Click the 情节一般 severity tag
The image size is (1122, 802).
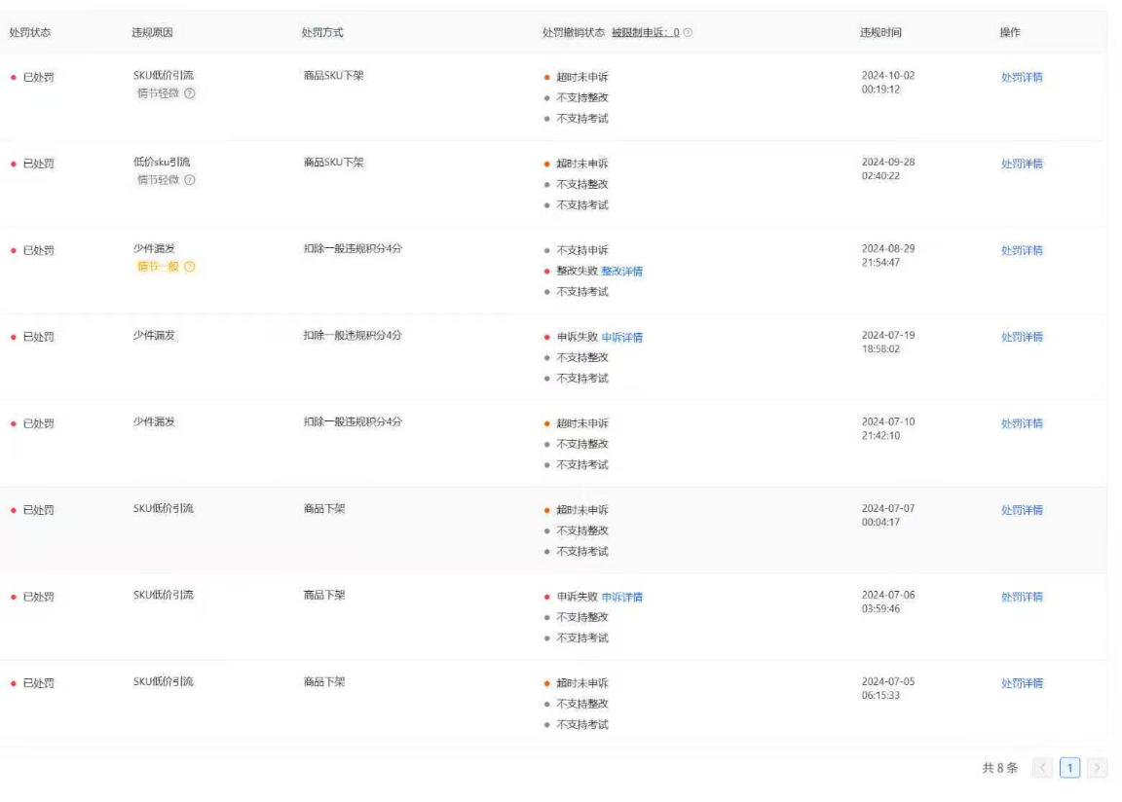click(158, 267)
